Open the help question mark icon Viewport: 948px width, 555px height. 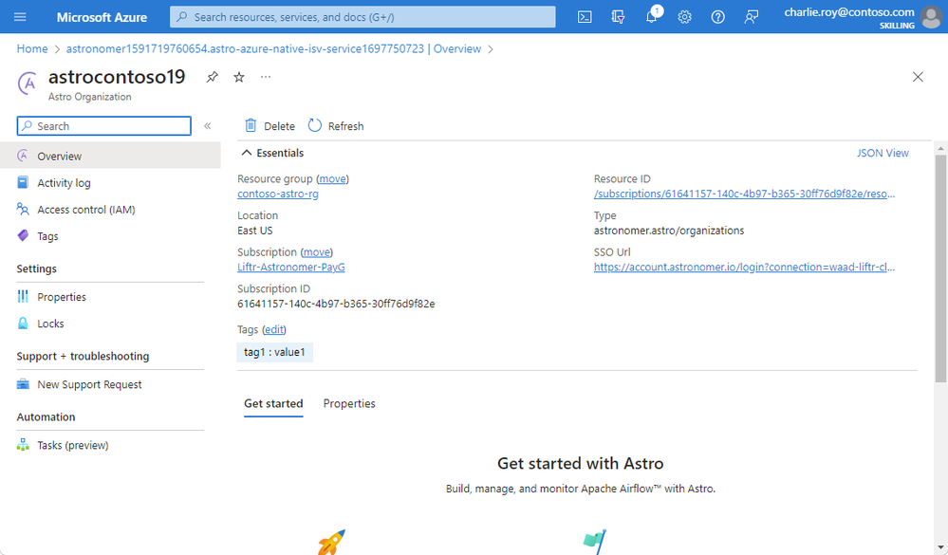717,17
